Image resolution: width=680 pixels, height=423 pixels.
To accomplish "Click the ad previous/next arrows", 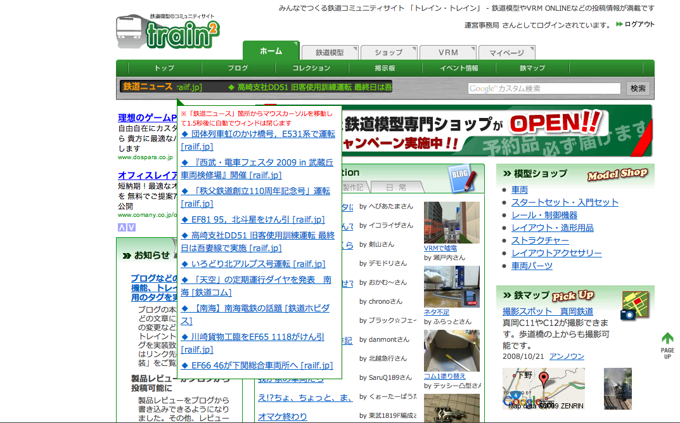I will point(126,228).
